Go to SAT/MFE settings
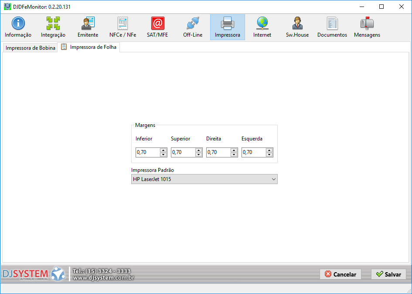 click(x=157, y=27)
